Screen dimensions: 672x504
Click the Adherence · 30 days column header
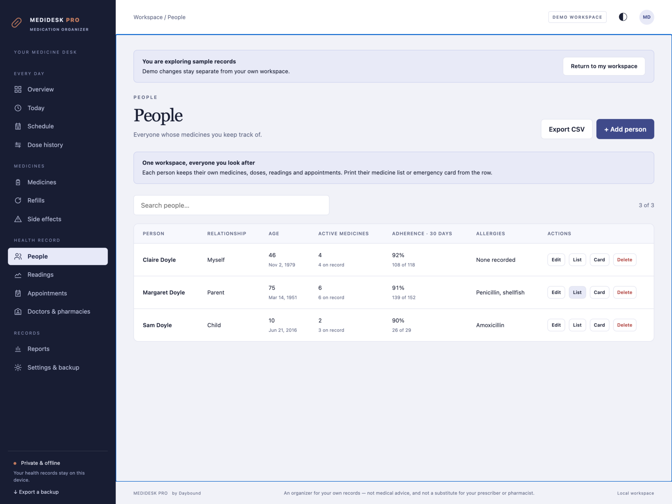(x=422, y=233)
